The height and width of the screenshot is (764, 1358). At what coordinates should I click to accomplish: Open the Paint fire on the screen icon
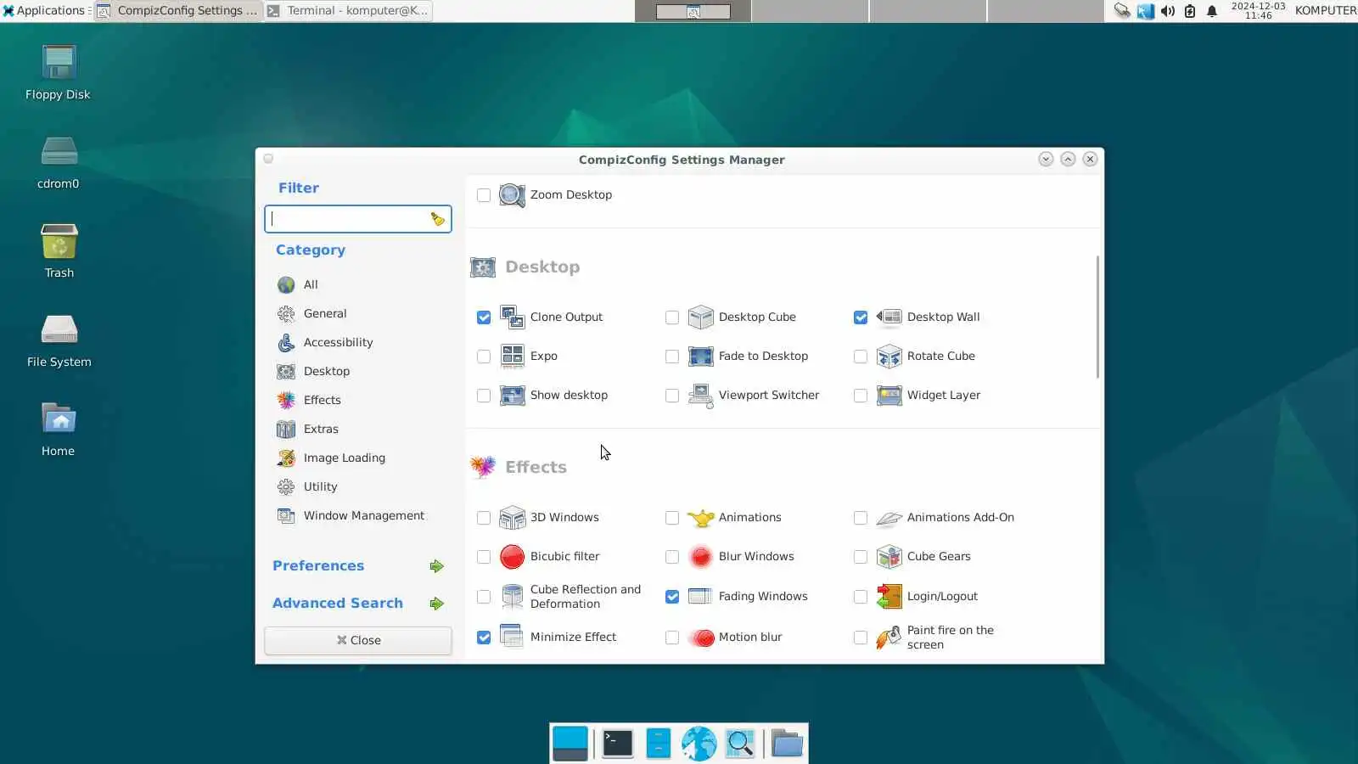pyautogui.click(x=889, y=637)
